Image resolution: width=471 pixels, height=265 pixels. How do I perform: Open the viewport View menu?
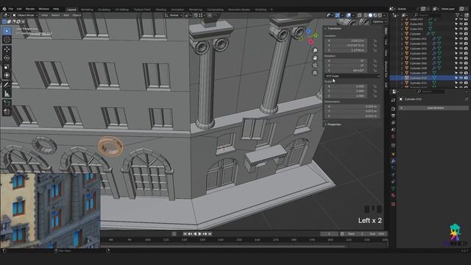tap(44, 15)
